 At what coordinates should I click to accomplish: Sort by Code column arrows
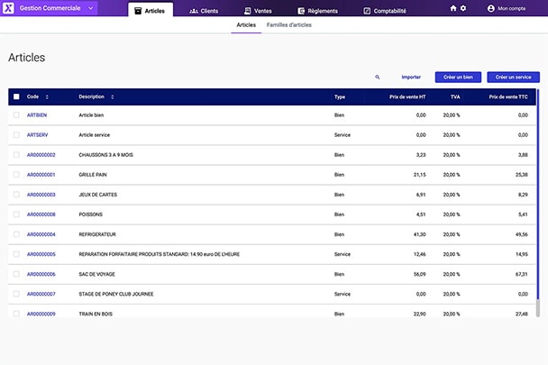tap(47, 96)
